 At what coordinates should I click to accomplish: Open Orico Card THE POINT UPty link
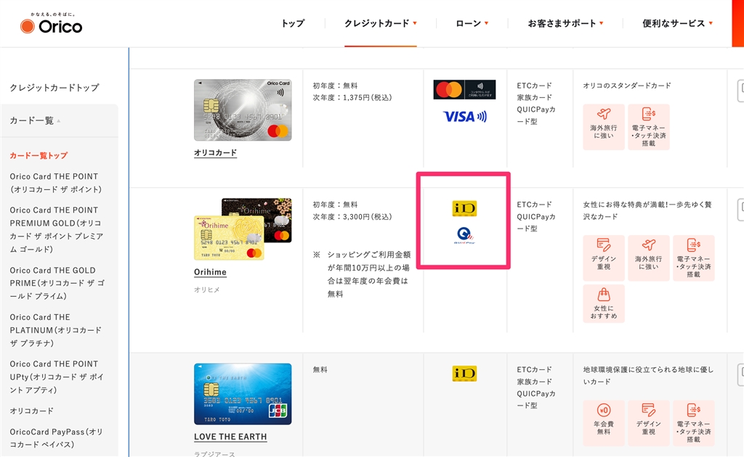pos(57,376)
